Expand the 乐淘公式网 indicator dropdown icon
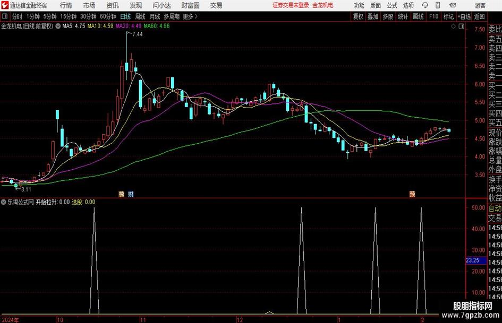502x323 pixels. (x=4, y=202)
